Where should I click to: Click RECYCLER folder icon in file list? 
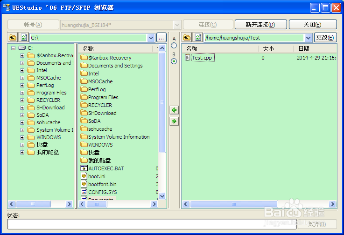coord(84,105)
